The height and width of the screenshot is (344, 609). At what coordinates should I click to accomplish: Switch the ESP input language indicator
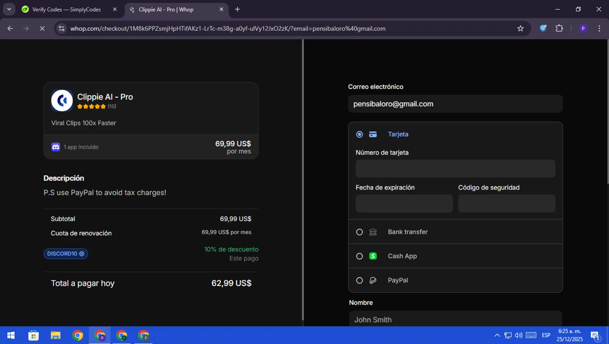coord(546,335)
